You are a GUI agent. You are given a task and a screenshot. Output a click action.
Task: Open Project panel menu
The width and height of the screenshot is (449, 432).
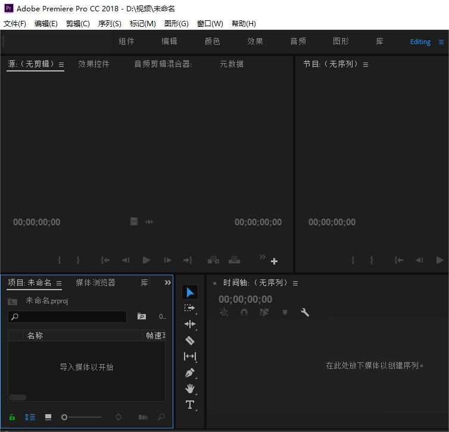coord(59,283)
